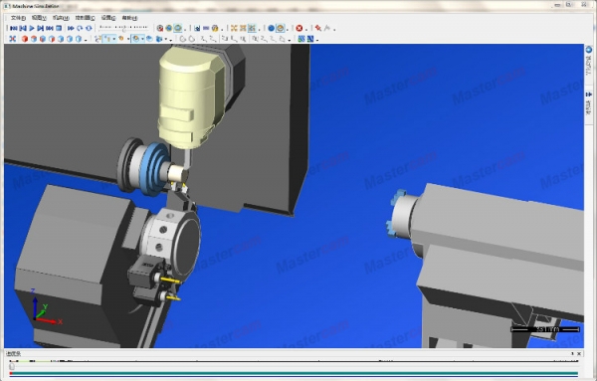Step forward to next operation

click(x=41, y=28)
